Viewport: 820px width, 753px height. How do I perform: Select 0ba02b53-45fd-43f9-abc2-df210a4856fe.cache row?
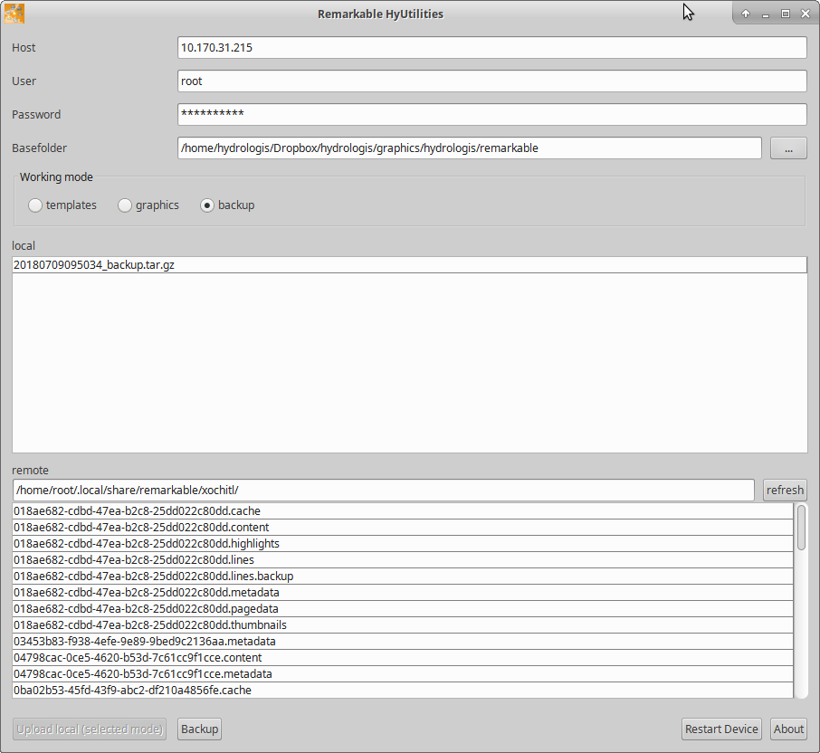click(403, 690)
